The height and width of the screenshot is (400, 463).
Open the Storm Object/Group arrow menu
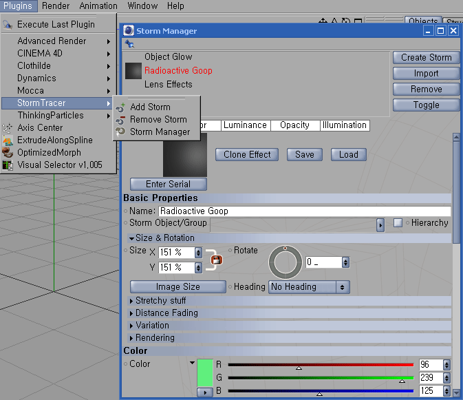(380, 225)
